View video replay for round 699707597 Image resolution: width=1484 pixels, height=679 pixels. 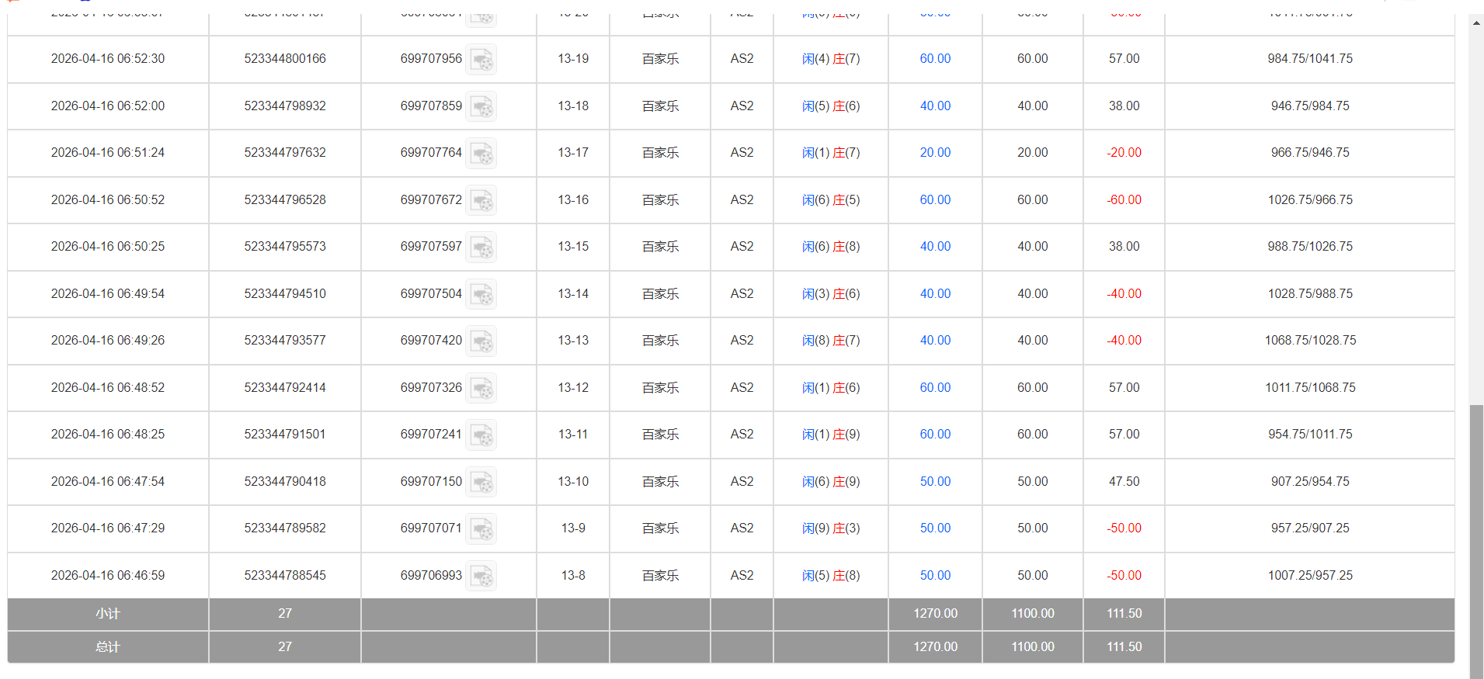481,248
